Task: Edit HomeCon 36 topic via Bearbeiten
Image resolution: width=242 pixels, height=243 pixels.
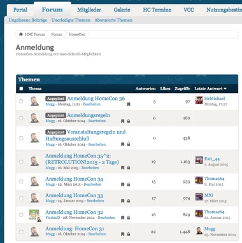Action: pyautogui.click(x=92, y=104)
